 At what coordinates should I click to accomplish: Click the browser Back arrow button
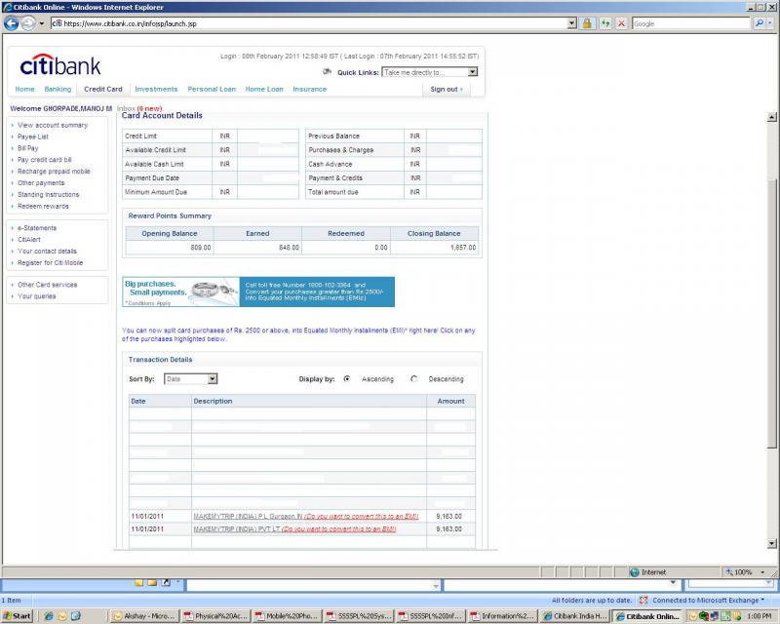(11, 22)
